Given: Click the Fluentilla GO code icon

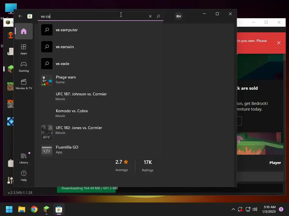Looking at the screenshot, I should 47,150.
